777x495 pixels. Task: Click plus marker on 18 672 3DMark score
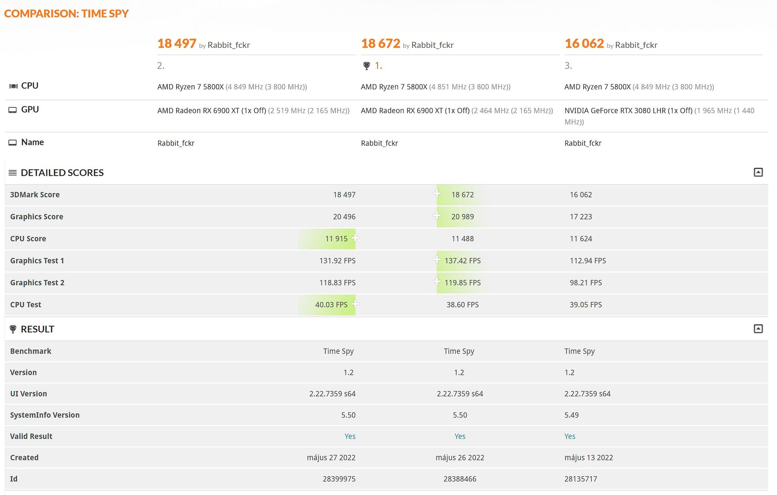(x=437, y=194)
